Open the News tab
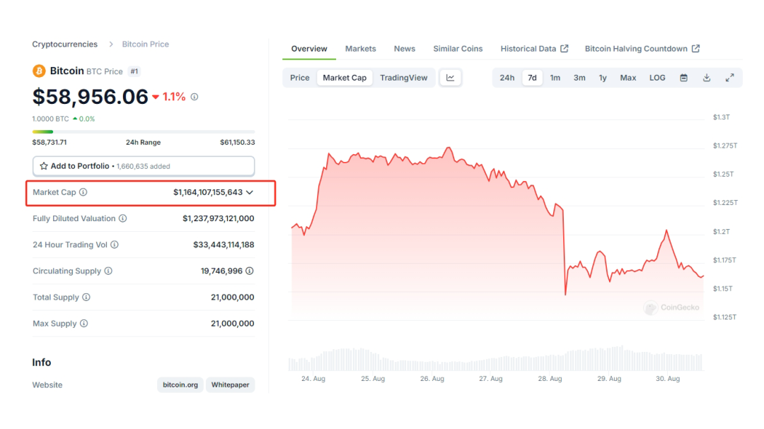 pyautogui.click(x=405, y=49)
